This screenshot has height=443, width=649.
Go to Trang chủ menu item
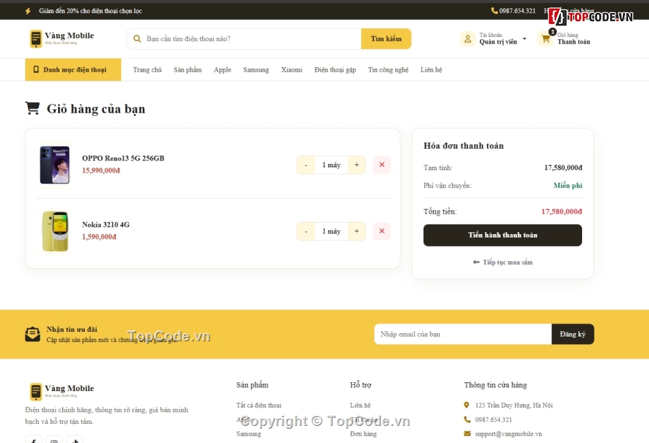click(x=148, y=70)
